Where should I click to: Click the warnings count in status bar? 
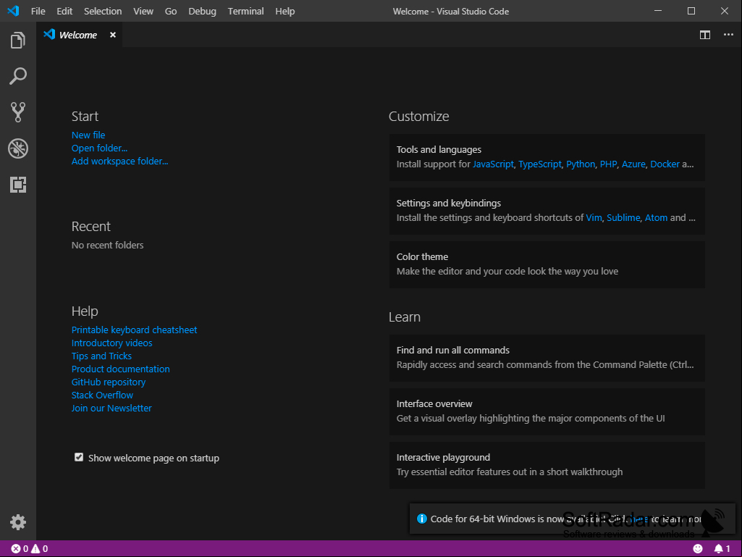coord(40,548)
